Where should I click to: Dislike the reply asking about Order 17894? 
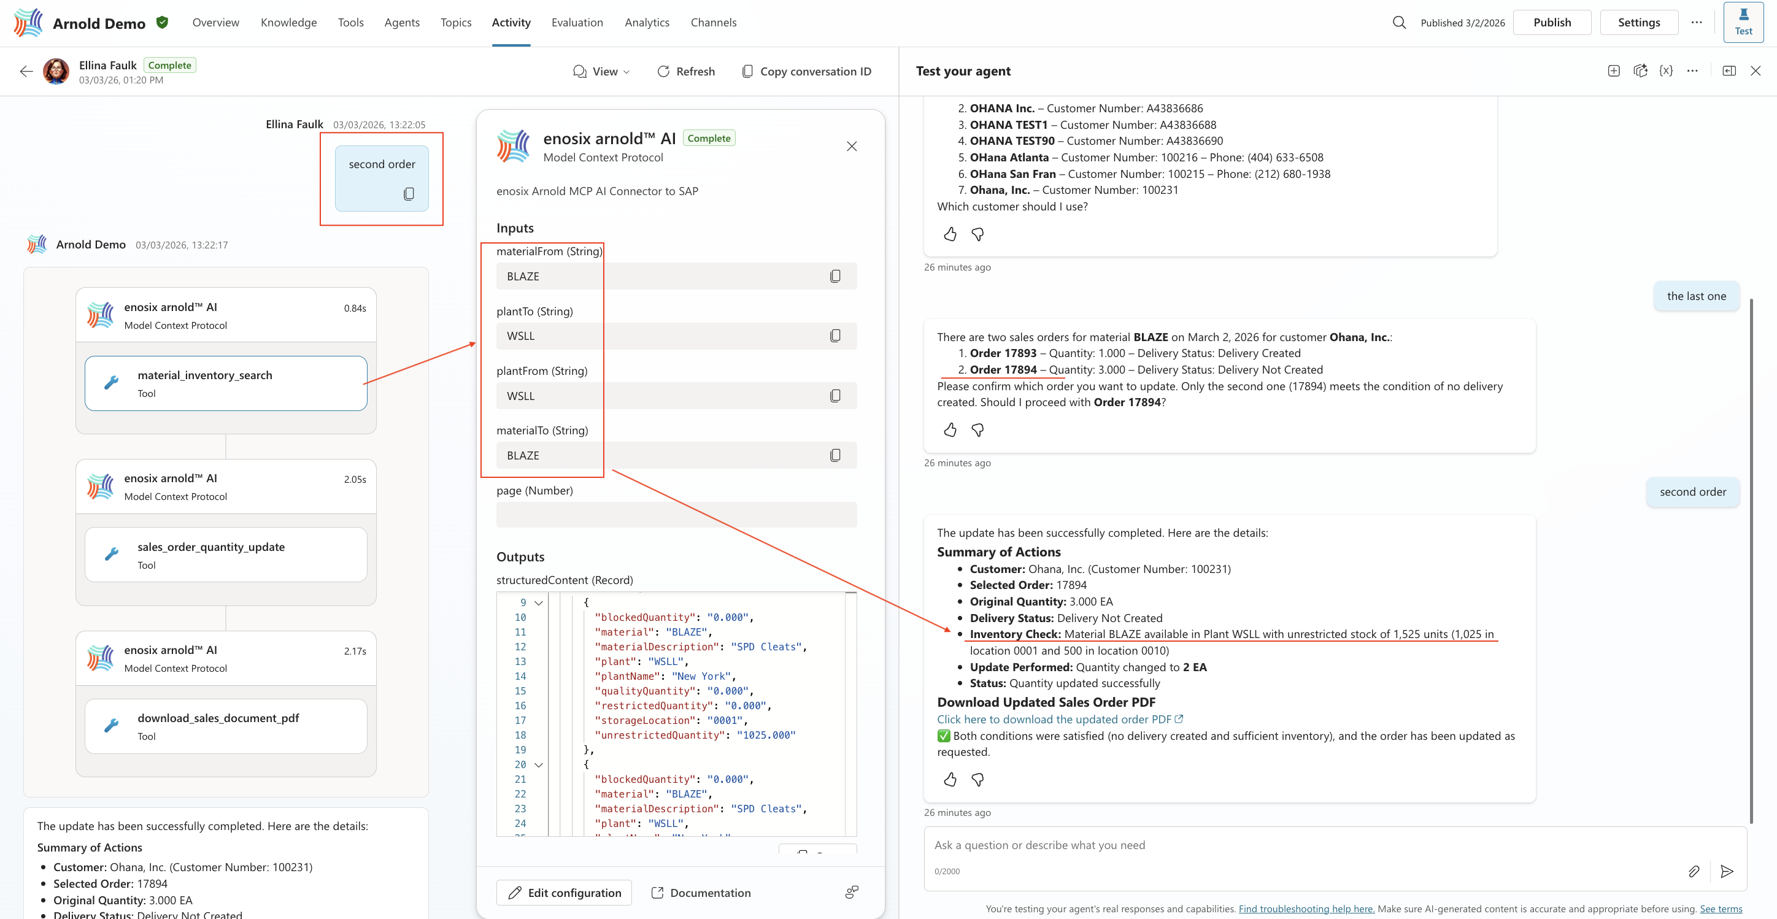coord(977,430)
